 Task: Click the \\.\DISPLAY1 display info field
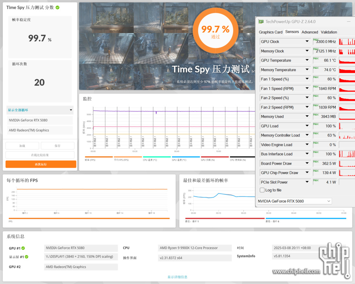click(81, 256)
